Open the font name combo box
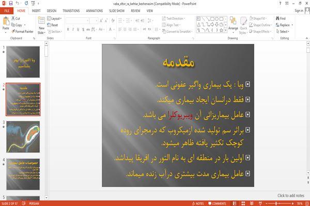 [78, 21]
